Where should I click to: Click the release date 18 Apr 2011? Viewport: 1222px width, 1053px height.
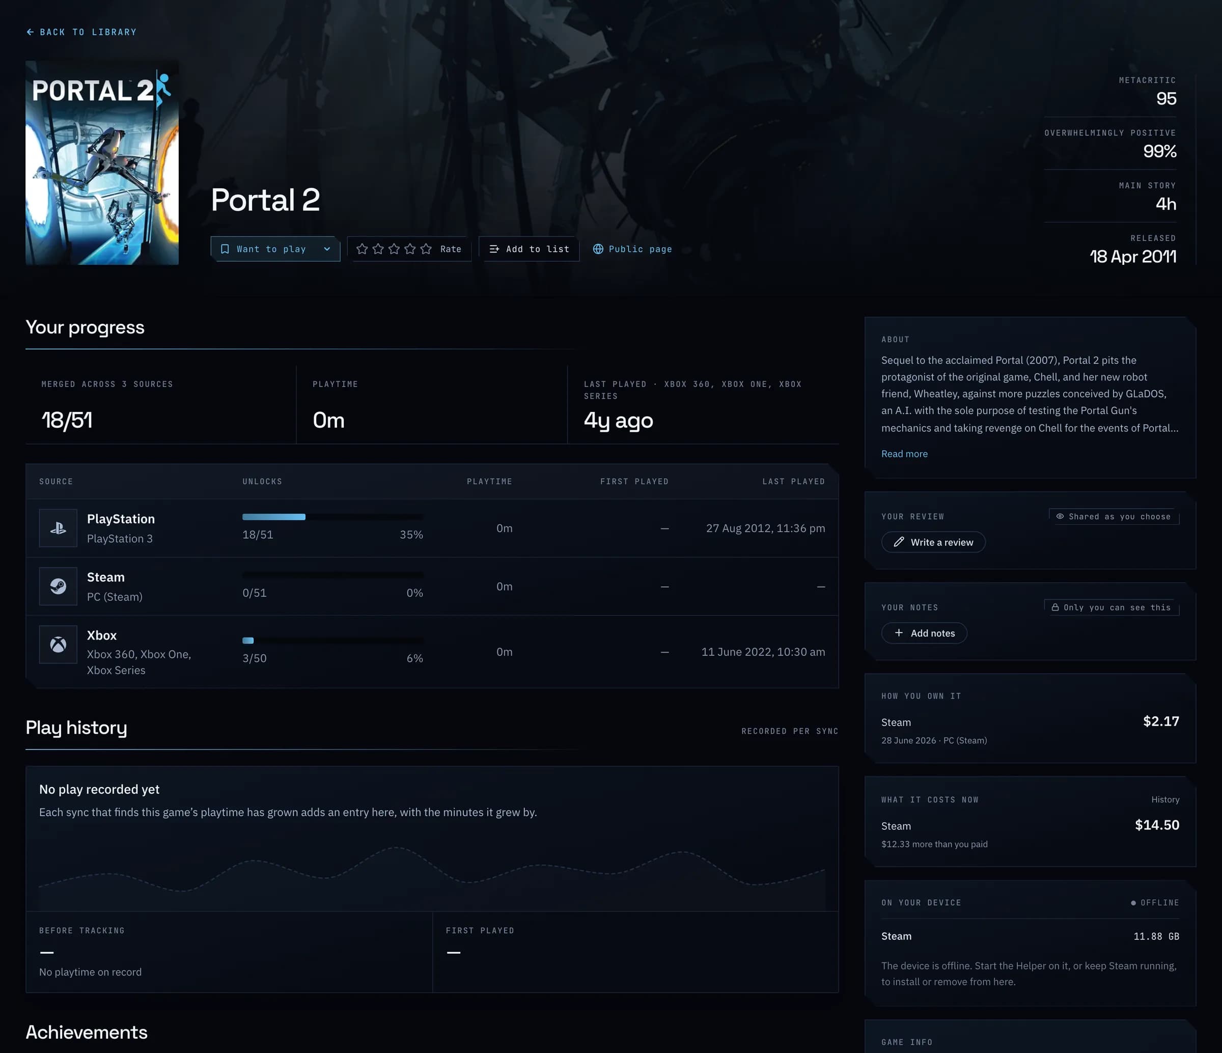[x=1132, y=257]
